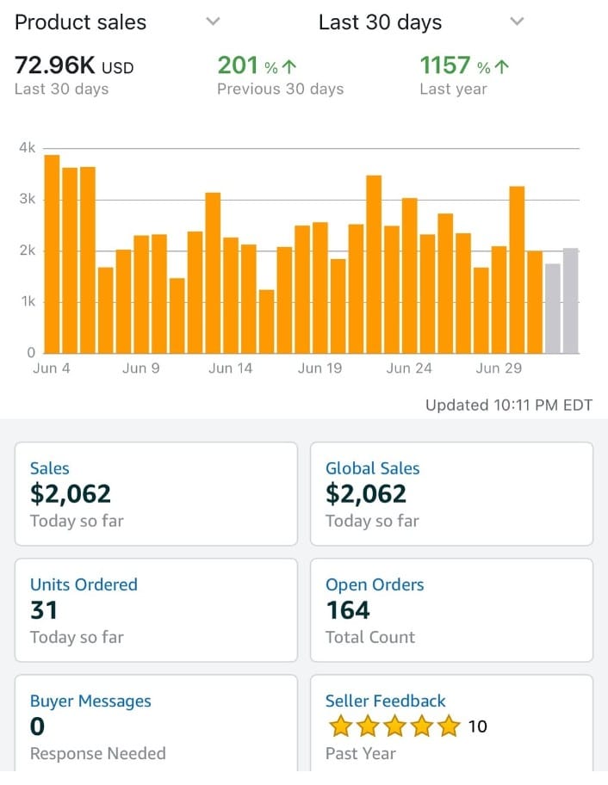Open Buyer Messages response needed card
608x785 pixels.
coord(156,726)
